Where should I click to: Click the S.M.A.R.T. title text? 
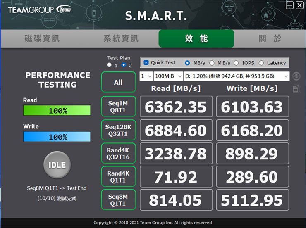pyautogui.click(x=156, y=16)
